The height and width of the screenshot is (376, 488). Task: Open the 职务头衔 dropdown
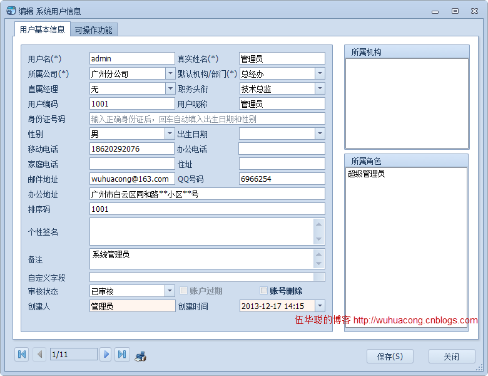(x=320, y=88)
